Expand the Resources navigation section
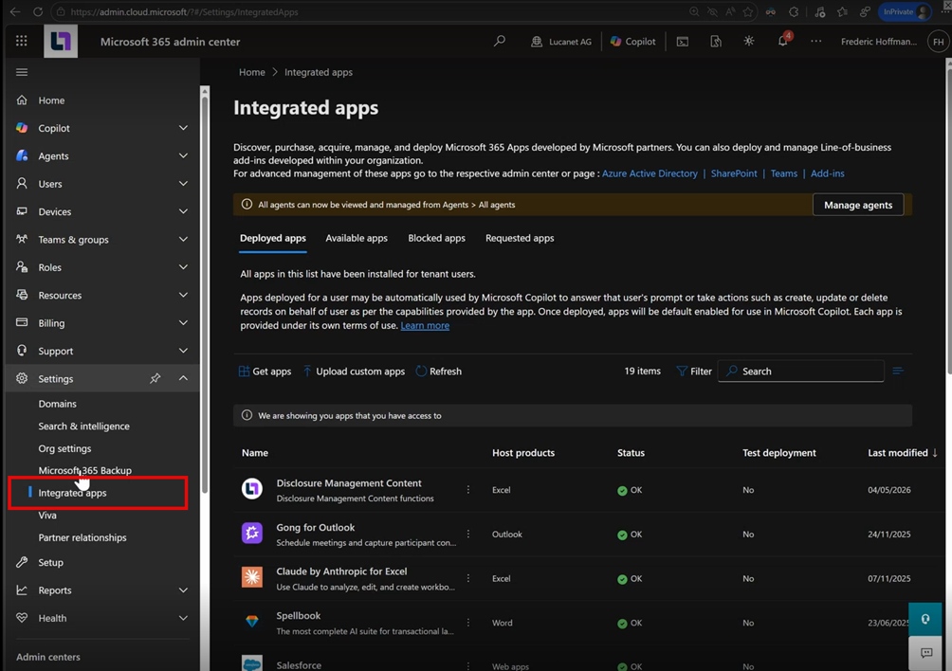952x671 pixels. pyautogui.click(x=183, y=296)
